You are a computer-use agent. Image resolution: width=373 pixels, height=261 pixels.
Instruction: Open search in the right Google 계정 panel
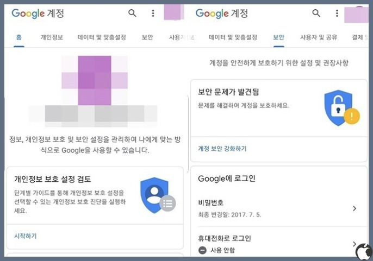pos(316,13)
